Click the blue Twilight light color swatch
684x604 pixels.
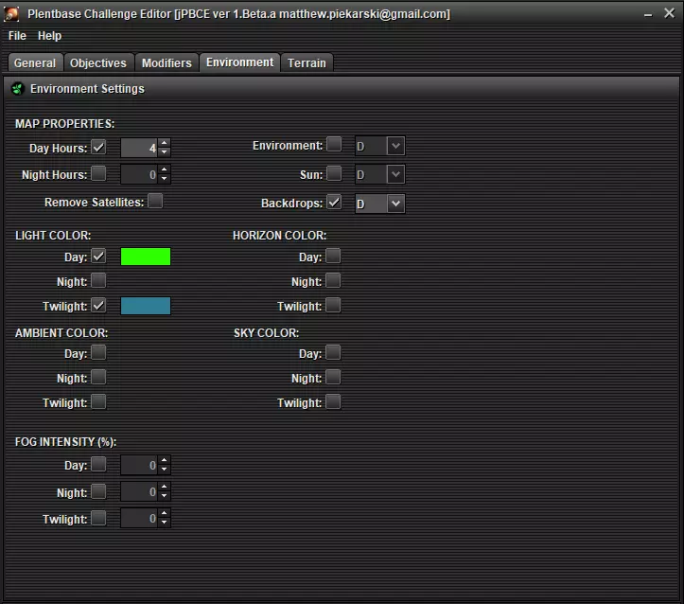[146, 306]
